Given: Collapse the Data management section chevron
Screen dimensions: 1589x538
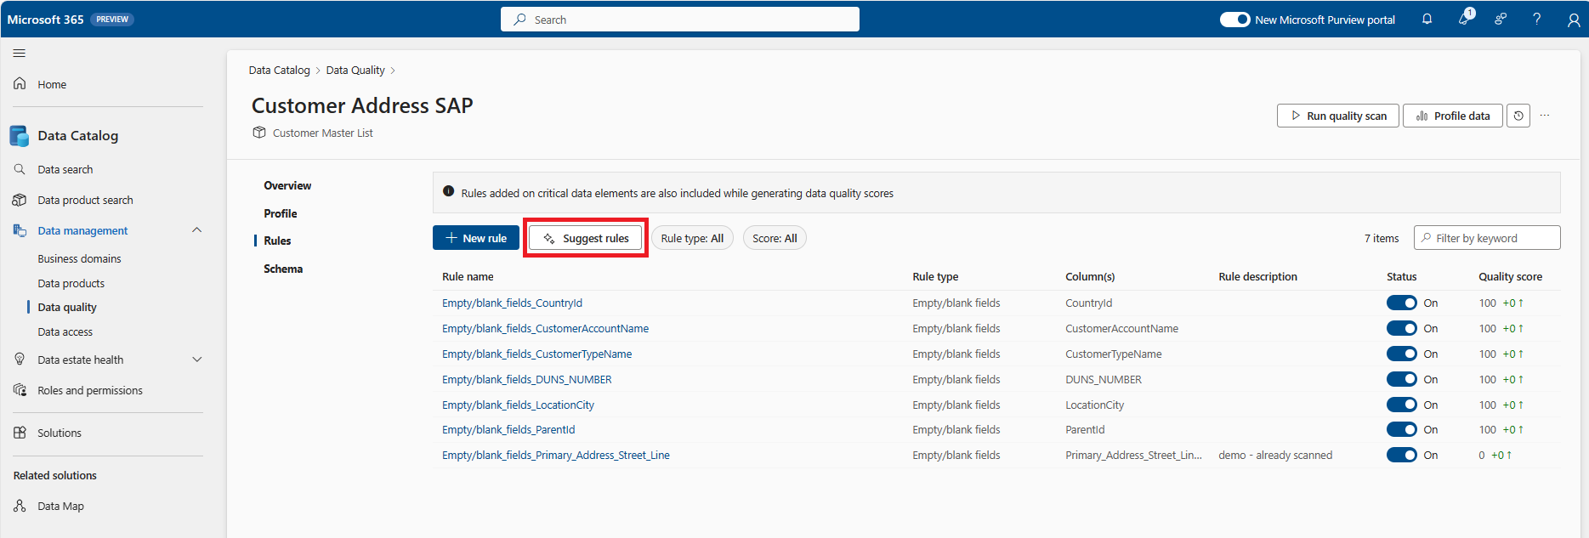Looking at the screenshot, I should coord(197,230).
